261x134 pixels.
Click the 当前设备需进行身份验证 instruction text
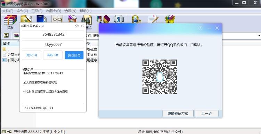[x=160, y=45]
